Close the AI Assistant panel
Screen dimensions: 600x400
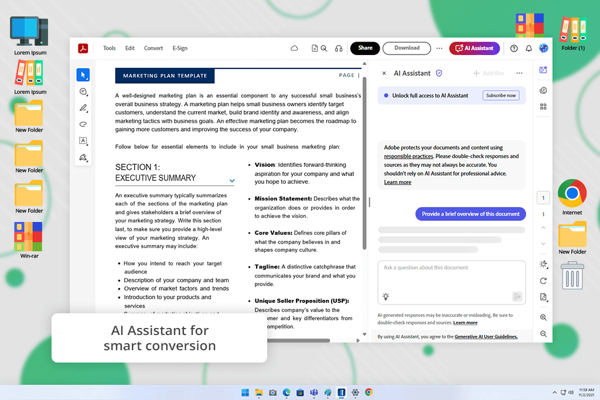384,73
